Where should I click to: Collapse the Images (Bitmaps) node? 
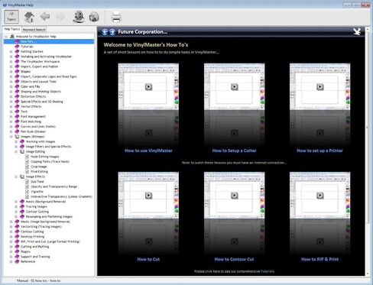[11, 137]
